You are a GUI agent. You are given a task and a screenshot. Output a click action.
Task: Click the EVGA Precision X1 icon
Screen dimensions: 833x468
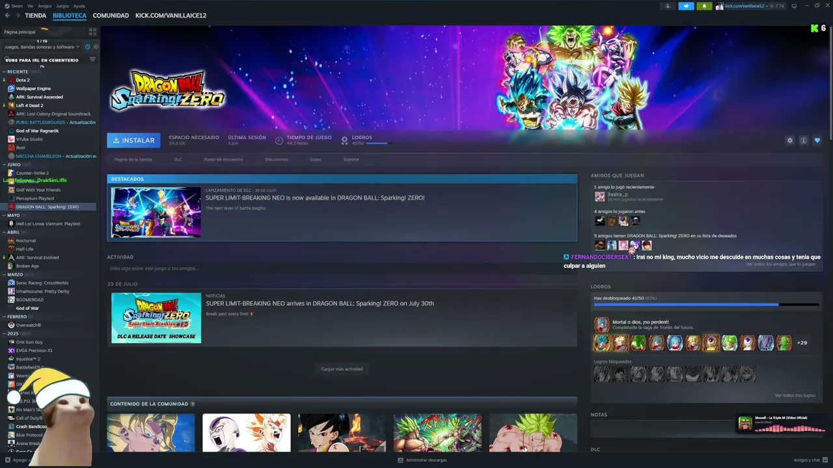[11, 350]
